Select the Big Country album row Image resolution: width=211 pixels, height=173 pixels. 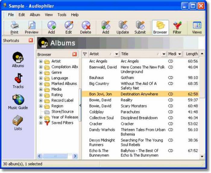coord(140,86)
